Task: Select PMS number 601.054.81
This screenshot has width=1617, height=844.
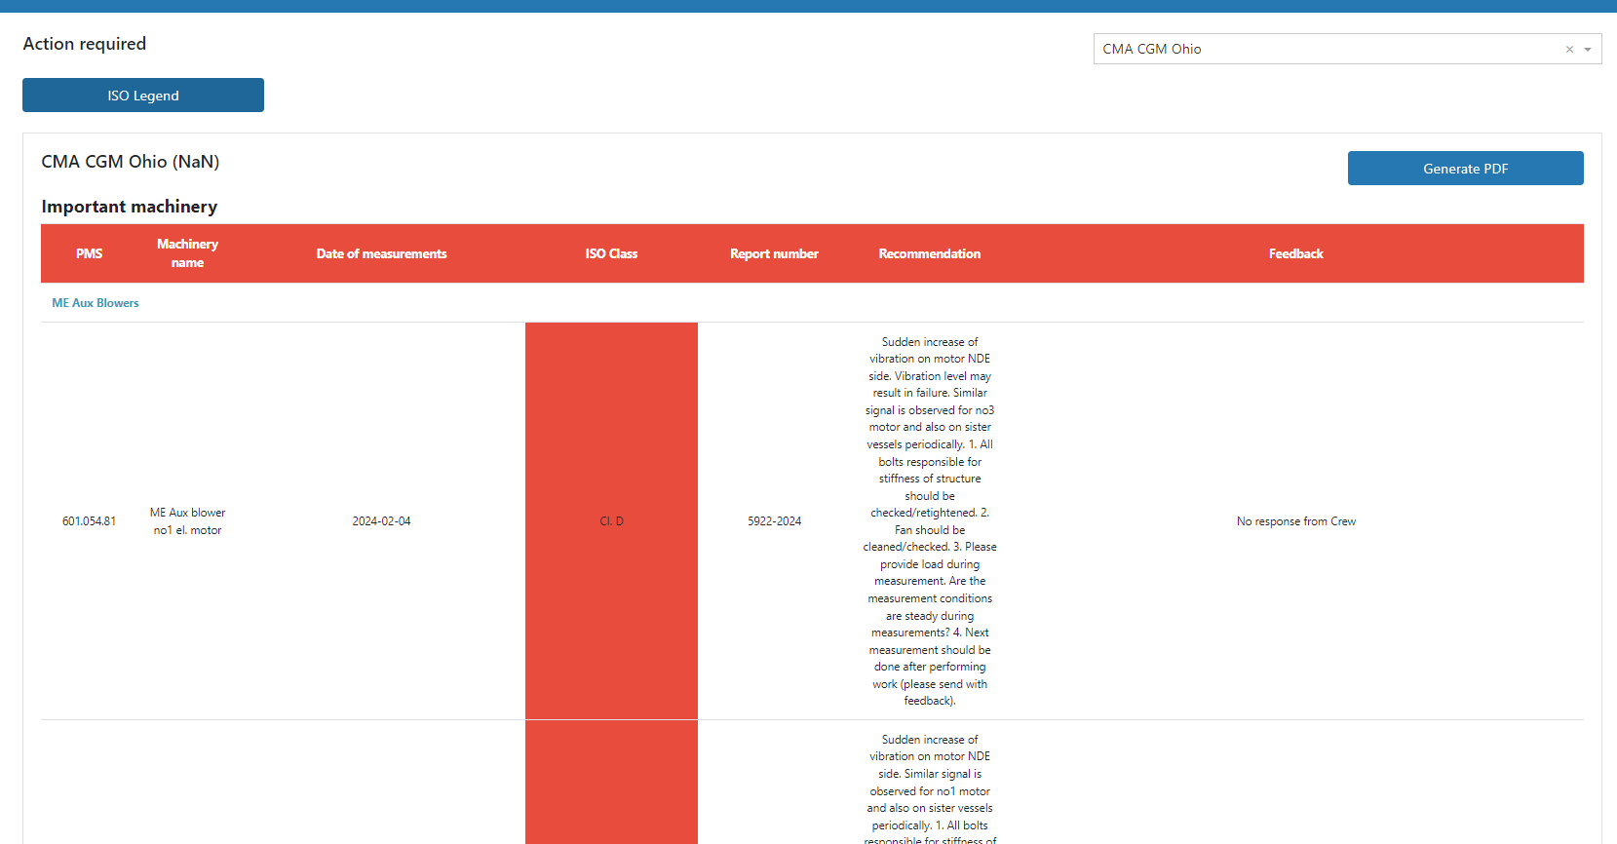Action: [x=89, y=521]
